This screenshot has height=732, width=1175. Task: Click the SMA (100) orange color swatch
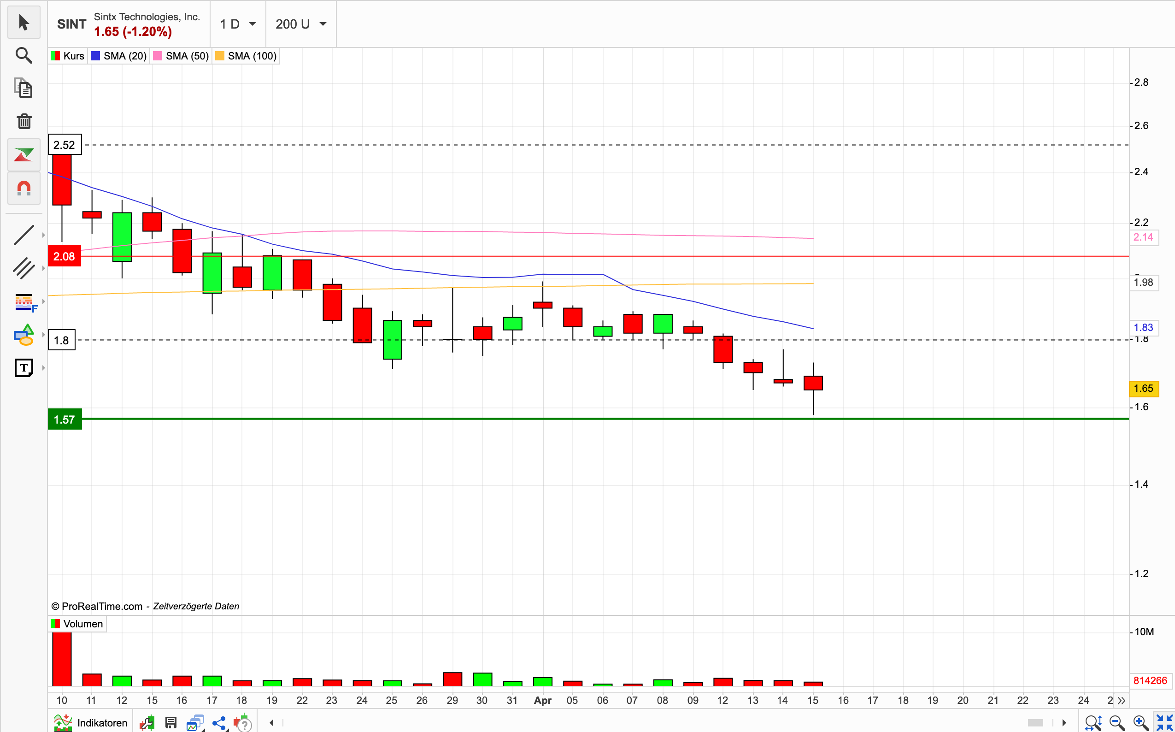click(x=220, y=56)
